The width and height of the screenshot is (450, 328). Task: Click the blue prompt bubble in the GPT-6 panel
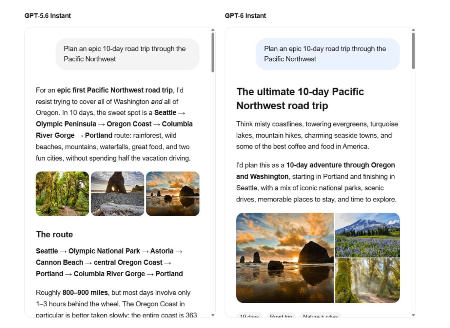tap(328, 54)
